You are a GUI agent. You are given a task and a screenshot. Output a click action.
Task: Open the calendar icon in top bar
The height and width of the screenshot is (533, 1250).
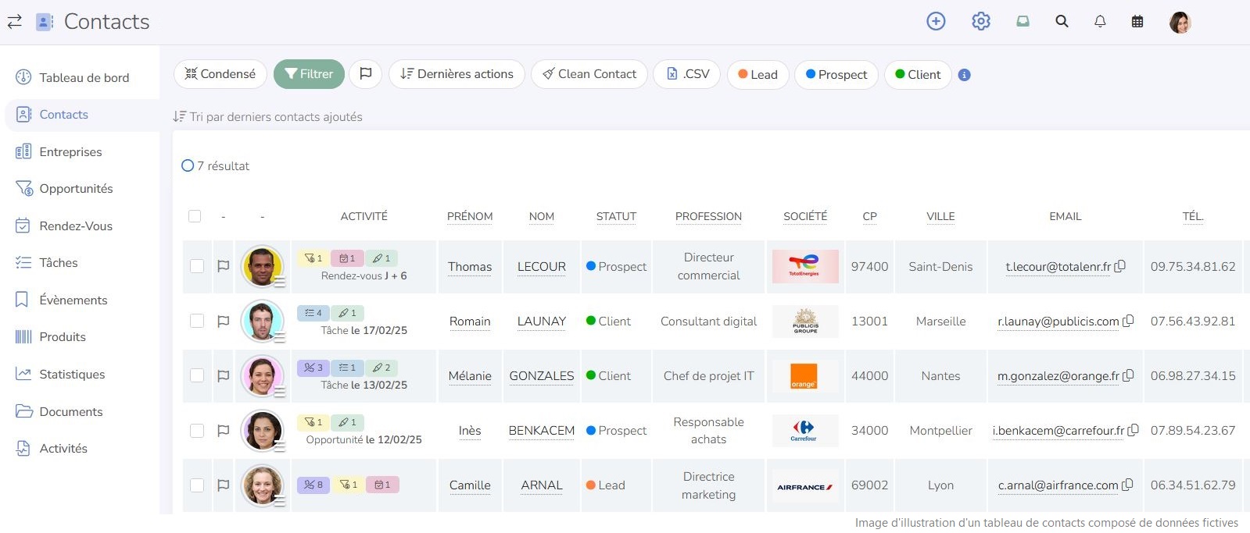coord(1137,22)
